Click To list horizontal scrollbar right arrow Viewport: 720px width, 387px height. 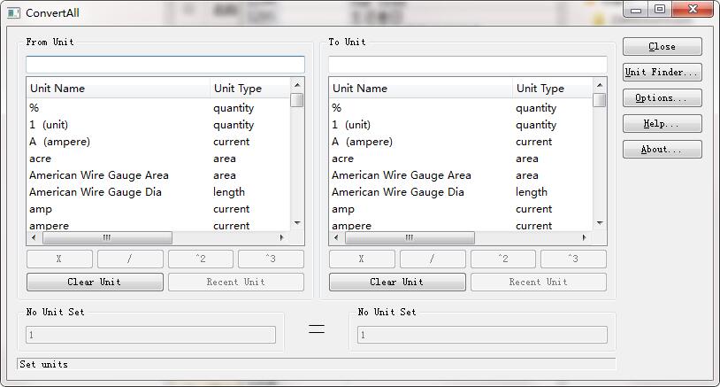(x=584, y=237)
